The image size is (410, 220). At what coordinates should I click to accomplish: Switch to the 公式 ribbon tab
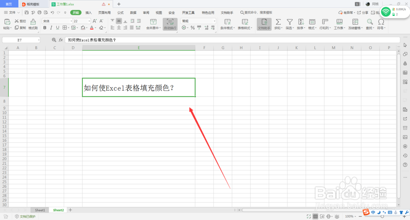pyautogui.click(x=120, y=13)
